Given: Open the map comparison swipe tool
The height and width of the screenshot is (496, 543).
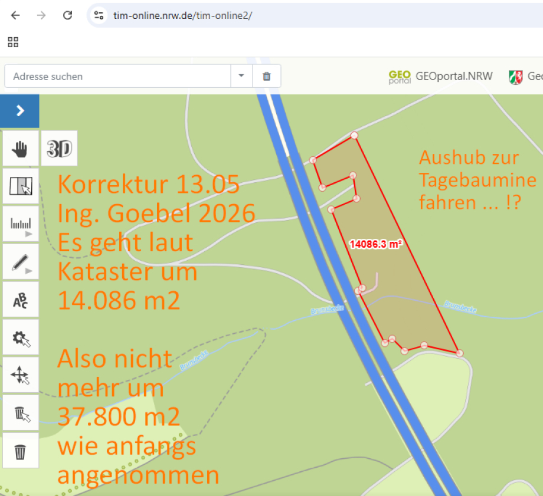Looking at the screenshot, I should tap(21, 186).
